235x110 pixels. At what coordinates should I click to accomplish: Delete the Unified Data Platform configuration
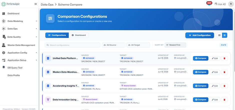tap(224, 58)
